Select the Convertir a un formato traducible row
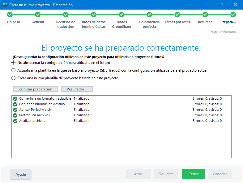Screen dimensions: 243x183 (x=121, y=98)
